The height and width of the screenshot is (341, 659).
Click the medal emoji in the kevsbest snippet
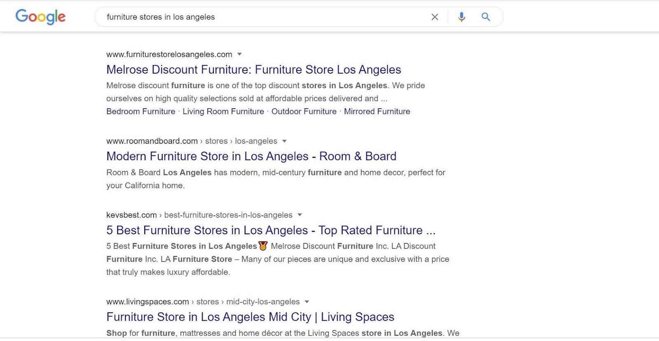[262, 246]
